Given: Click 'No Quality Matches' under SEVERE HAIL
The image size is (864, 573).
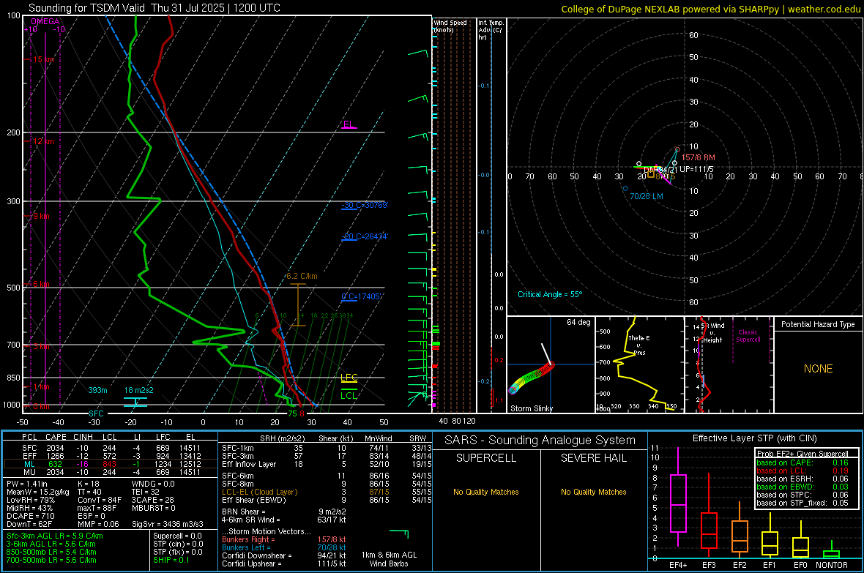Looking at the screenshot, I should (x=593, y=492).
